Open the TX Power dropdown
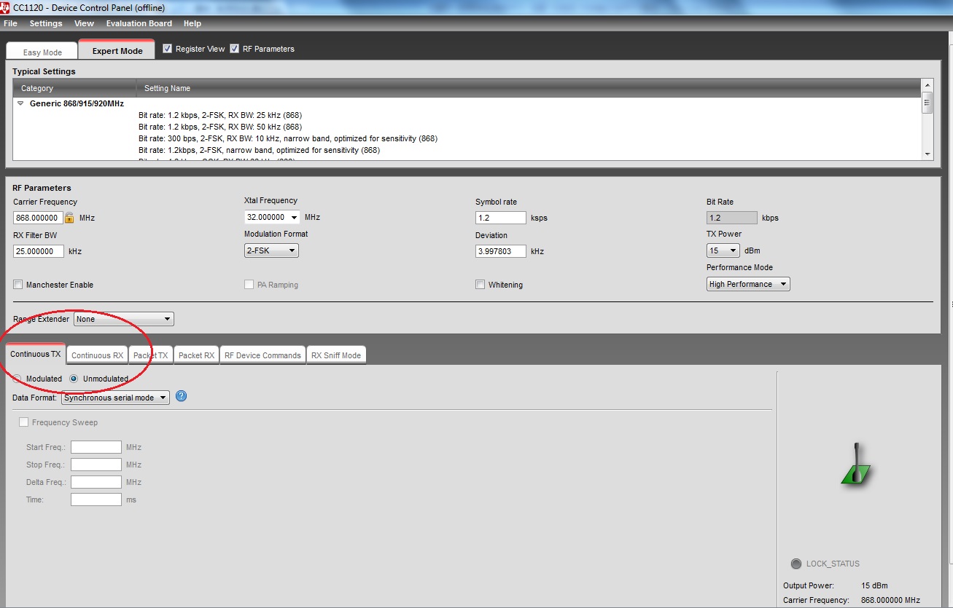The height and width of the screenshot is (608, 953). [x=723, y=250]
